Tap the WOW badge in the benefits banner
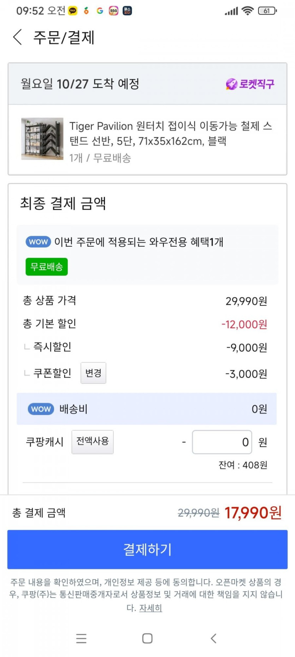This screenshot has width=295, height=657. coord(38,242)
